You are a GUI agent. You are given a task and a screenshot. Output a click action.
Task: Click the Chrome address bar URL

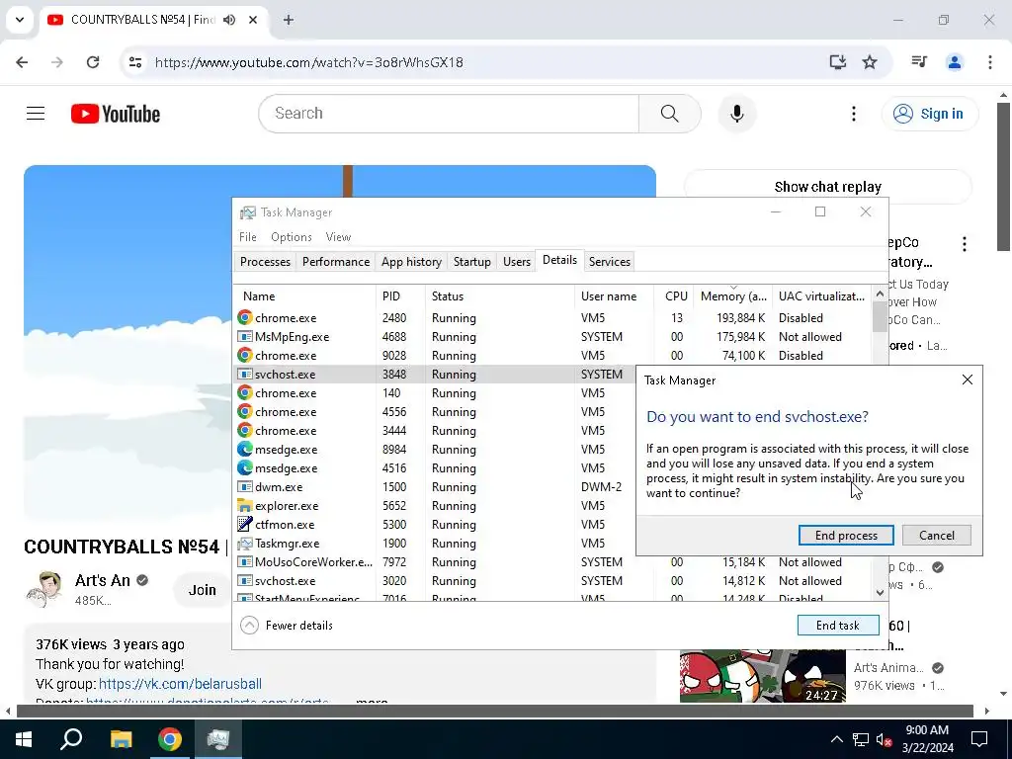pyautogui.click(x=309, y=62)
